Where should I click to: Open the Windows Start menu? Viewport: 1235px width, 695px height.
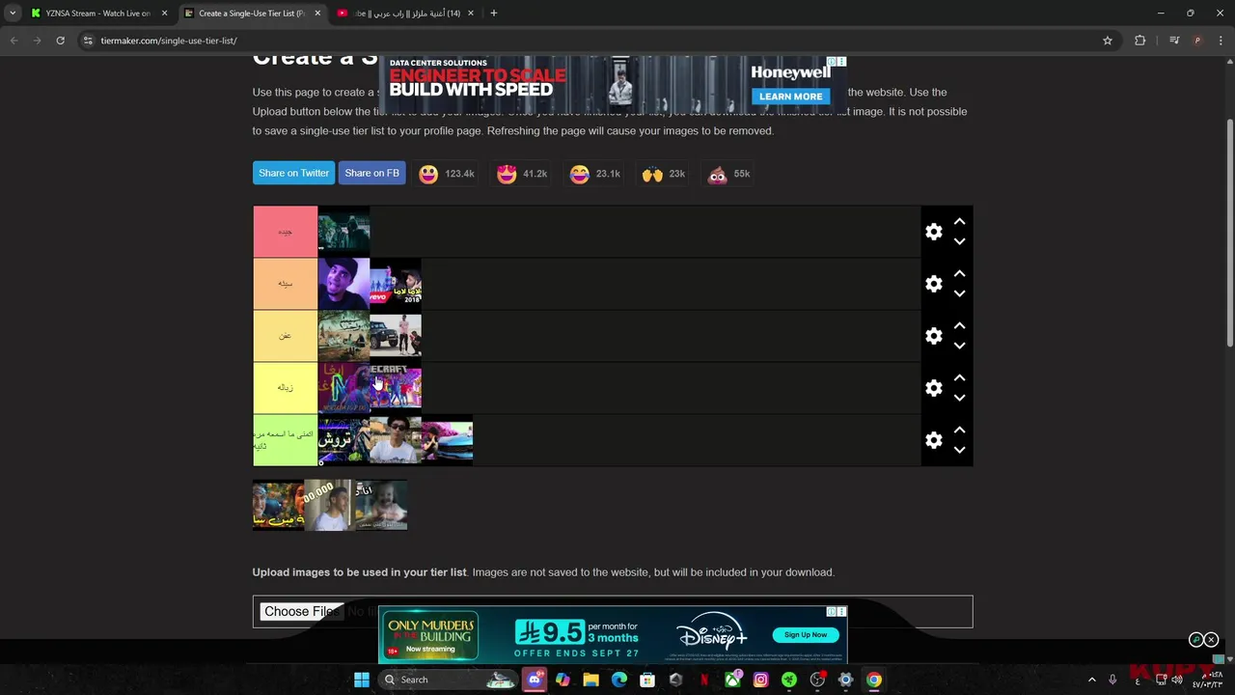click(x=361, y=680)
